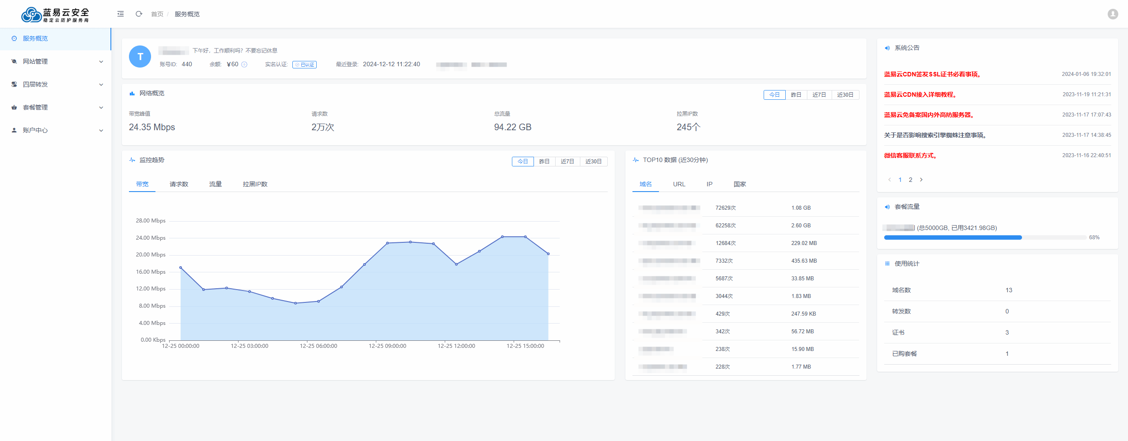
Task: Open announcement 关于是否影响搜索引擎蜘蛛注意事项
Action: point(935,135)
